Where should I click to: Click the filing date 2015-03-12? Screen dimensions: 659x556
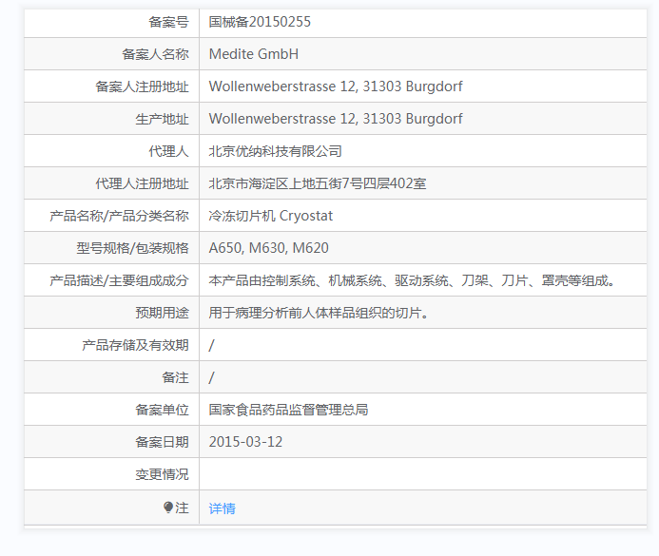[245, 442]
